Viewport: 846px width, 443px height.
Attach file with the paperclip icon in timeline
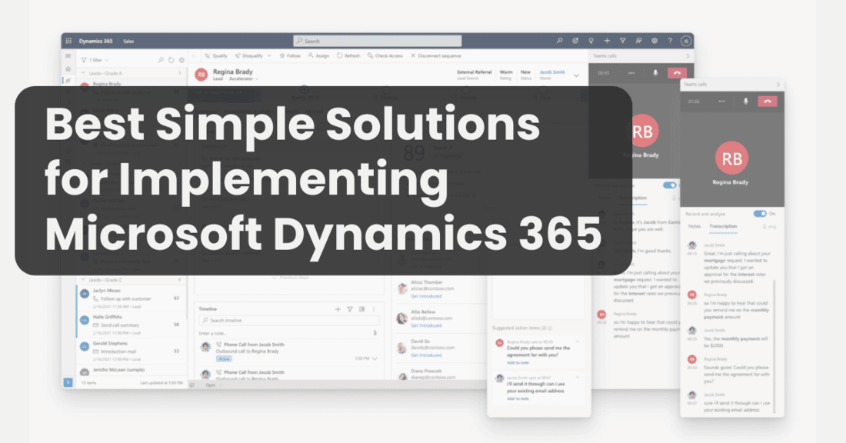375,334
